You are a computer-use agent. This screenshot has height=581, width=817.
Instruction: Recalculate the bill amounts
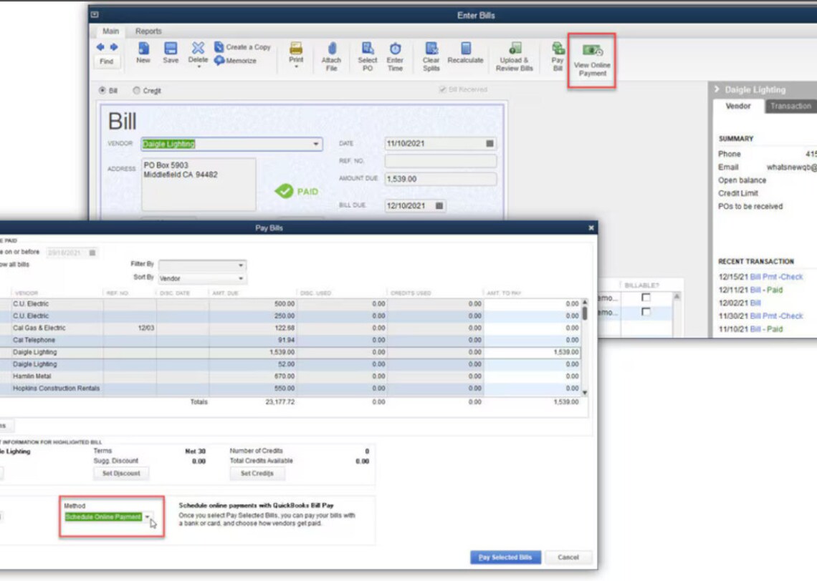[x=465, y=53]
